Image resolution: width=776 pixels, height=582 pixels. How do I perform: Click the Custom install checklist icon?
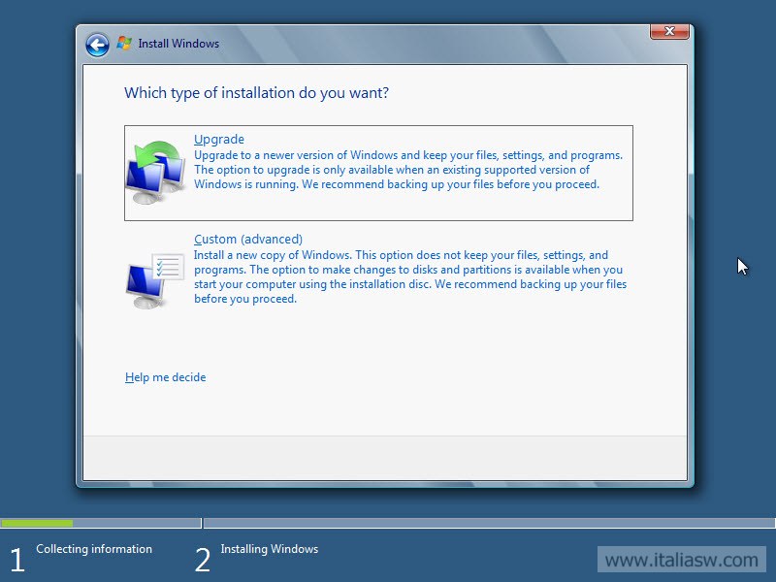point(155,280)
